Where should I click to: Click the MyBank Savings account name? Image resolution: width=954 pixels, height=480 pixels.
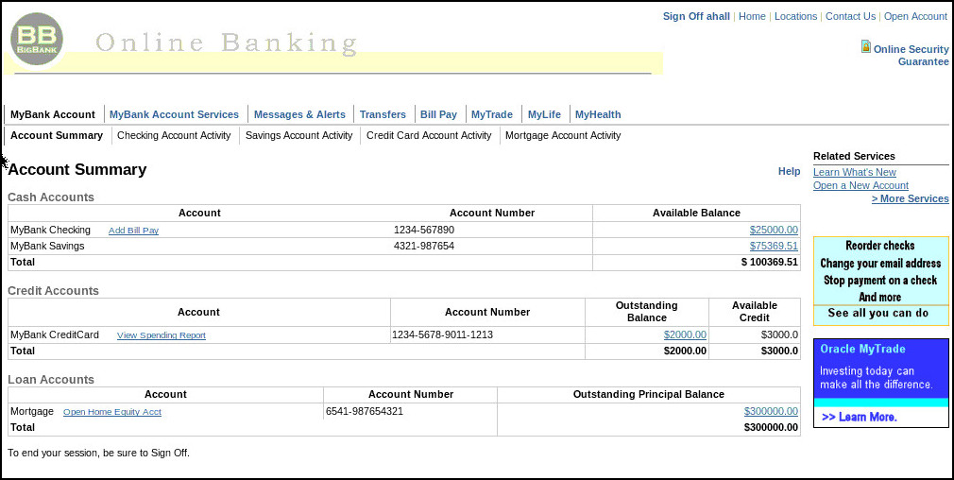47,246
